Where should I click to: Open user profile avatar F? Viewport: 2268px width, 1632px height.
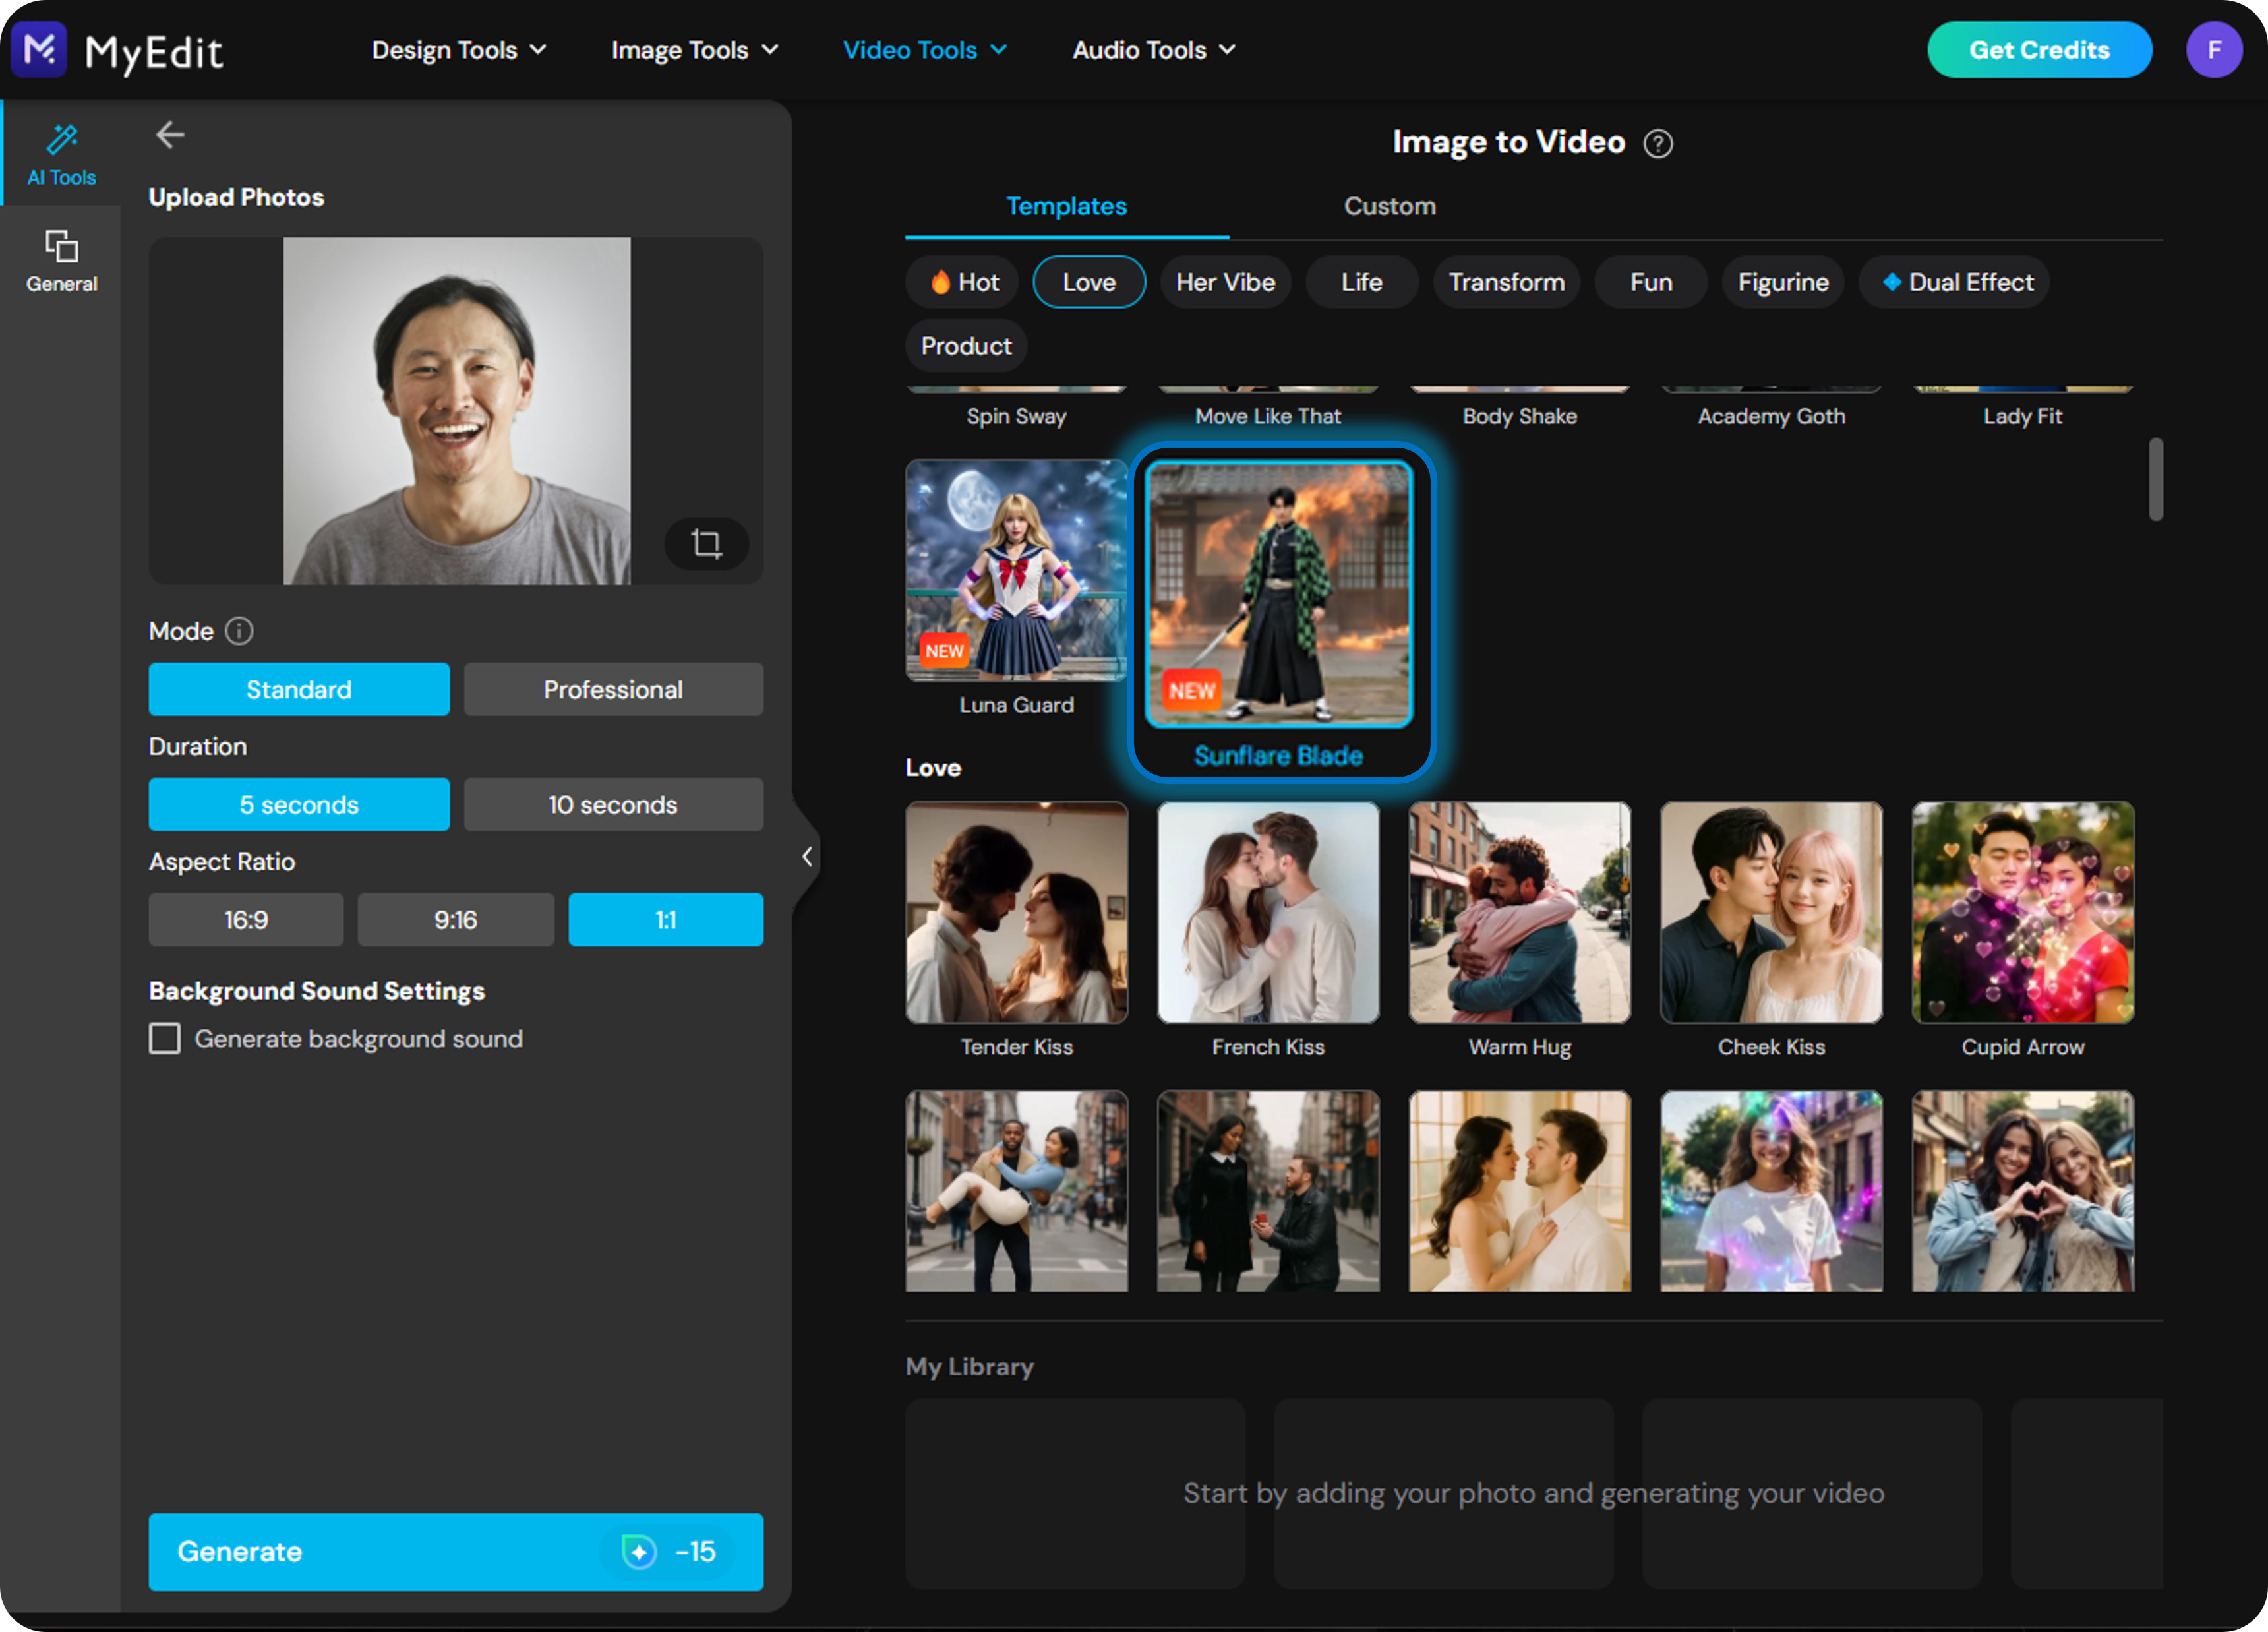click(2213, 50)
